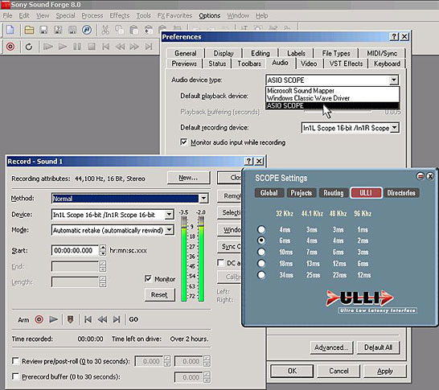Click Play All in the main transport bar

[48, 47]
